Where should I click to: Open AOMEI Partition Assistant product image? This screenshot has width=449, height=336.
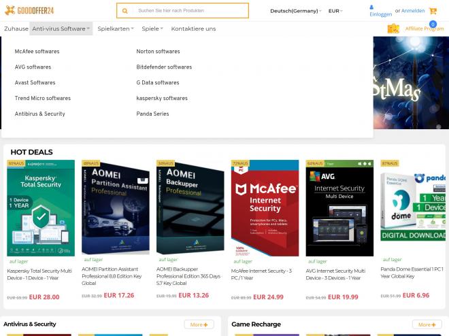(x=116, y=207)
